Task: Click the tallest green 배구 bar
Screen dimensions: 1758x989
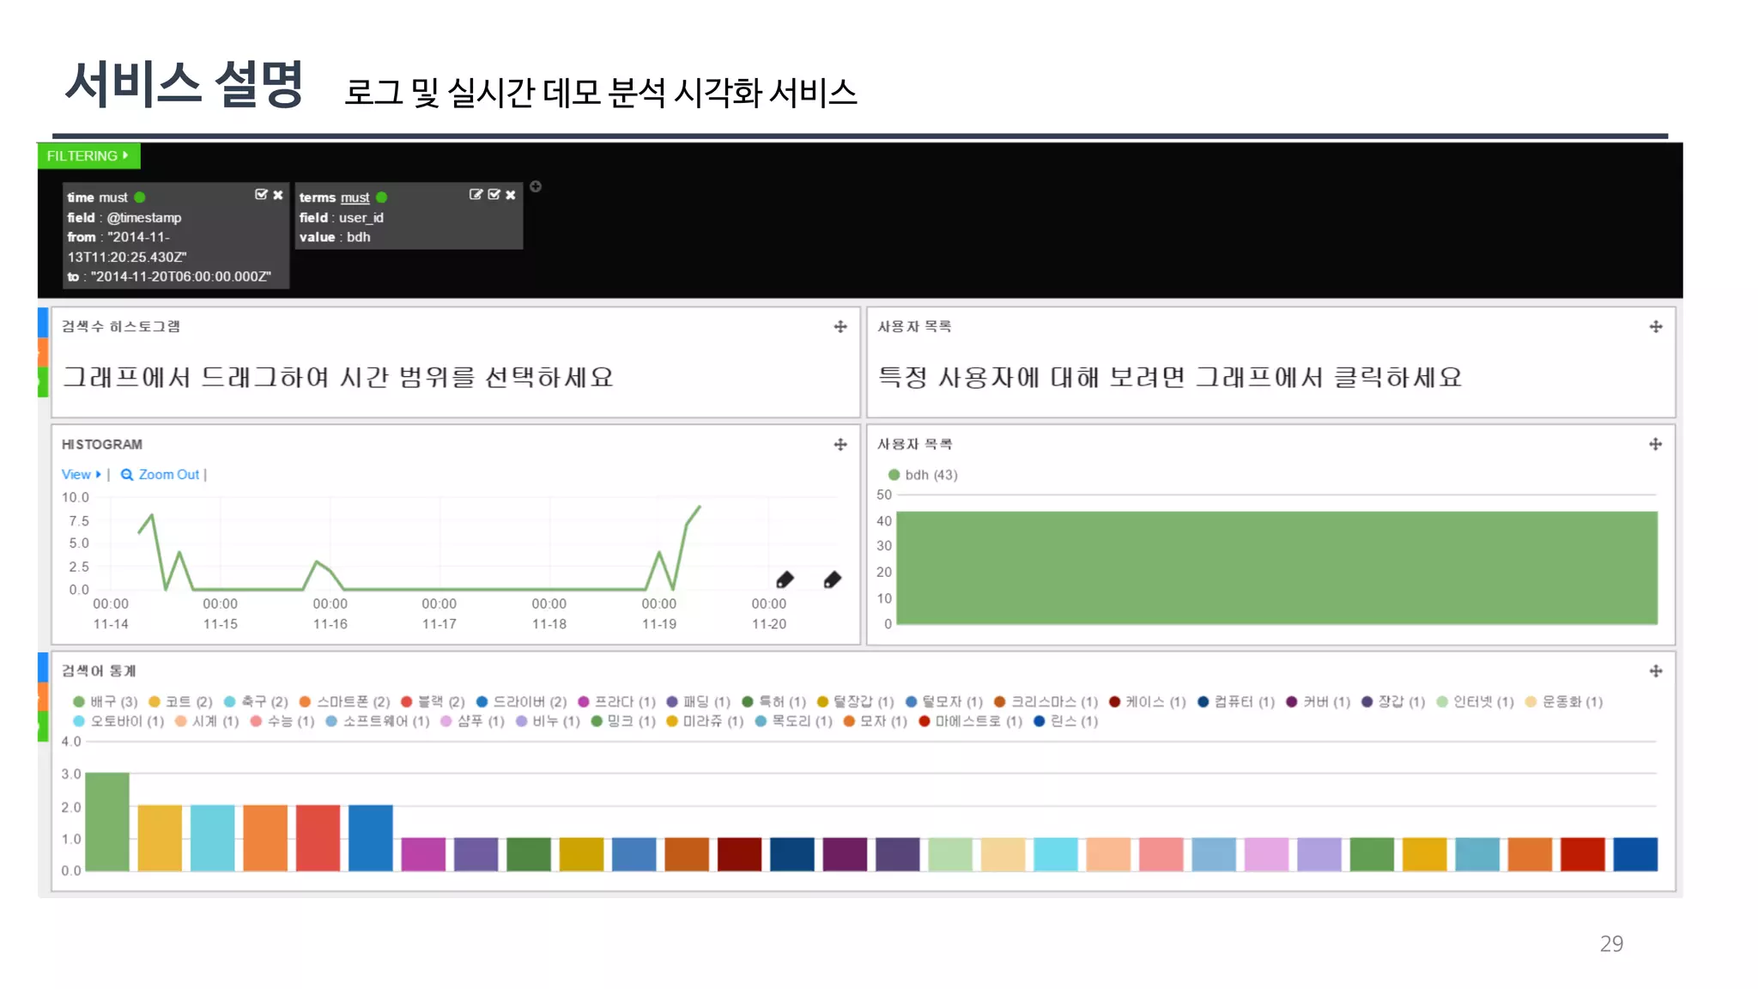Action: (107, 822)
